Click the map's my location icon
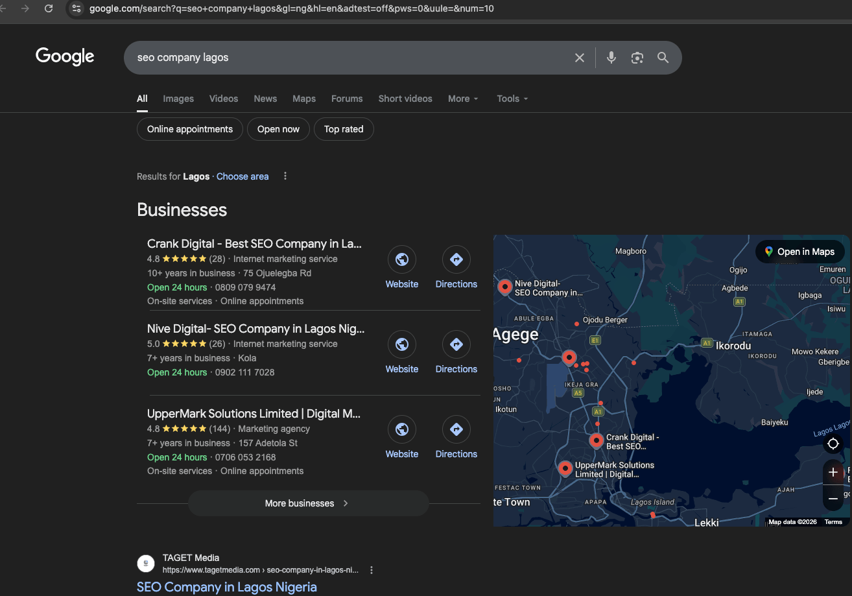This screenshot has width=852, height=596. pos(833,444)
